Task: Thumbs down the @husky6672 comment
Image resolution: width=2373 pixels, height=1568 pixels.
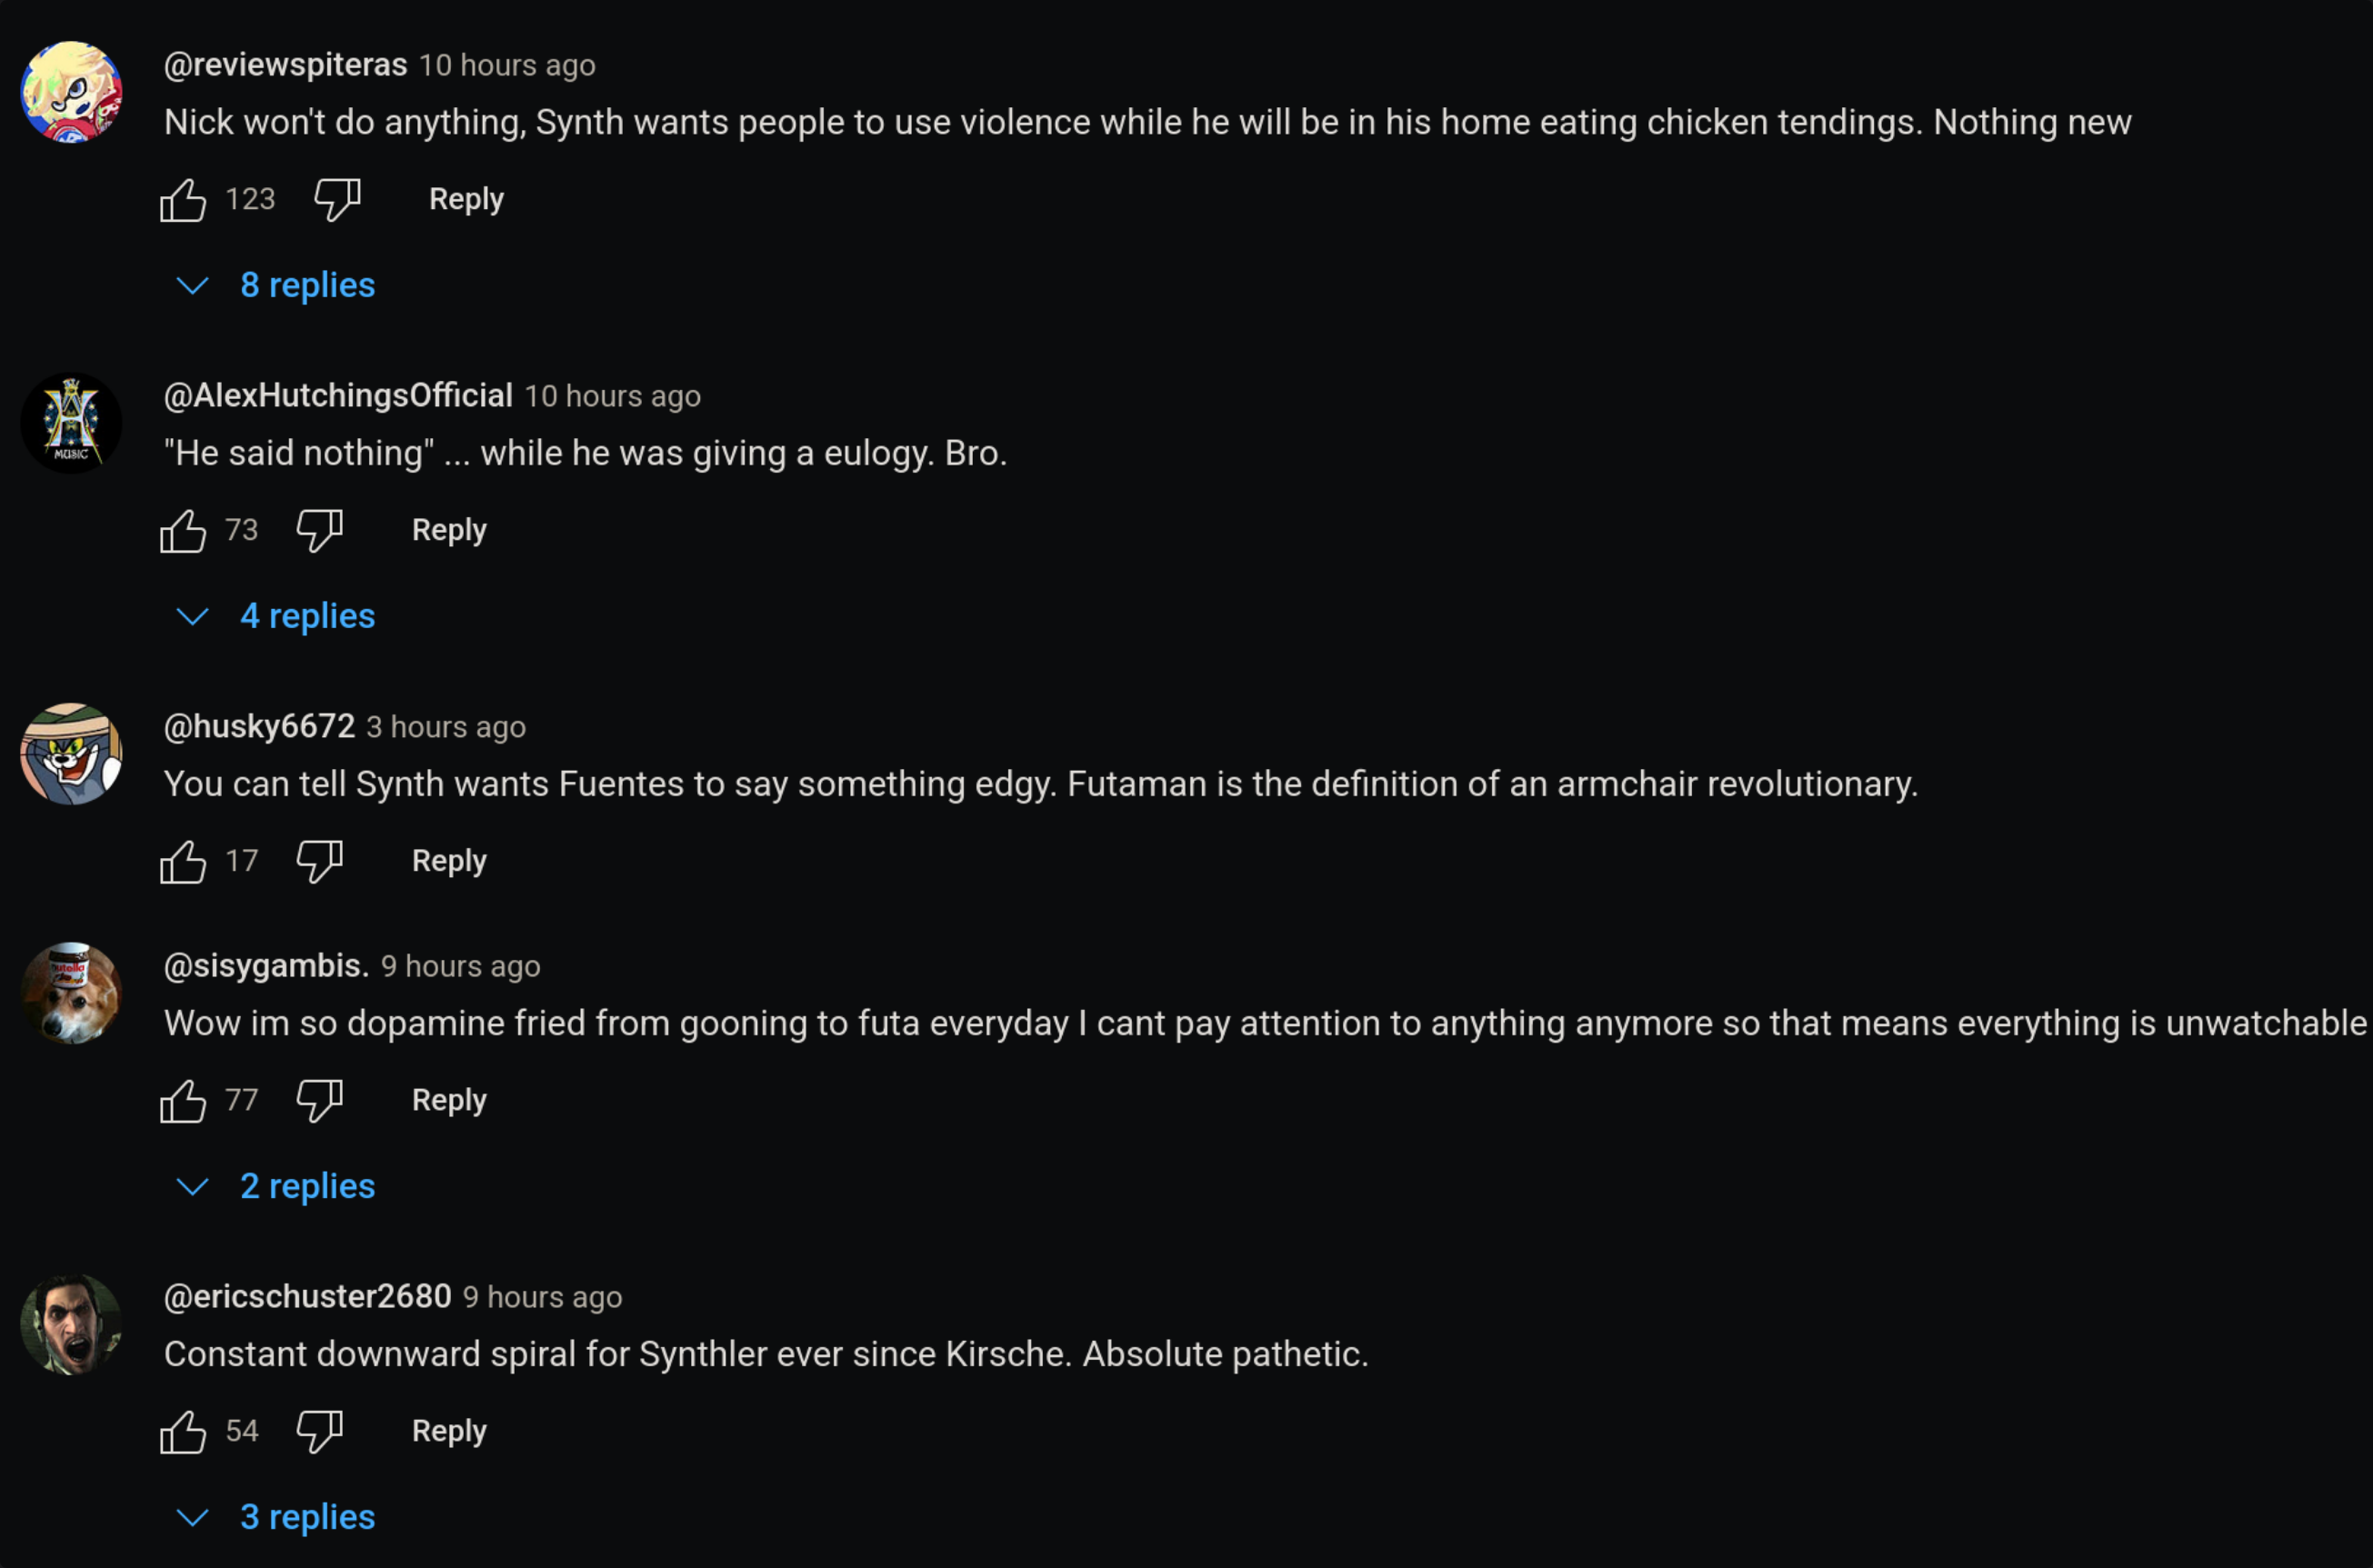Action: pyautogui.click(x=320, y=862)
